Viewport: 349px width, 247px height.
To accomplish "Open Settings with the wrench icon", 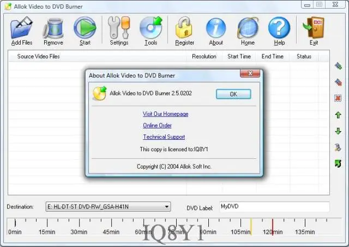I will pyautogui.click(x=119, y=28).
